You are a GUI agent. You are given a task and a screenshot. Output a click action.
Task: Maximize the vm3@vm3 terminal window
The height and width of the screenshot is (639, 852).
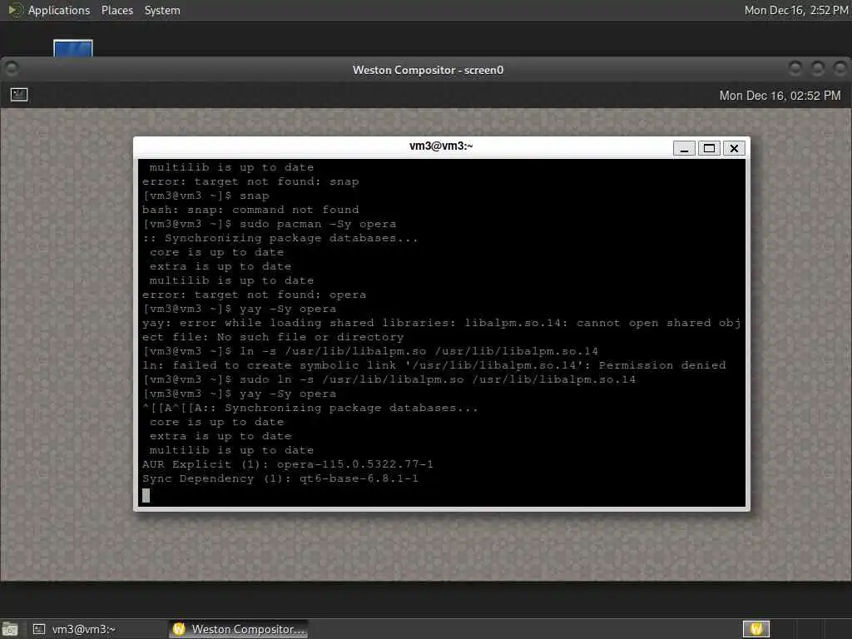[x=709, y=148]
